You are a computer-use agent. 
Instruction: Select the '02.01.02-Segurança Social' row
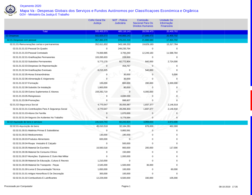24,104
